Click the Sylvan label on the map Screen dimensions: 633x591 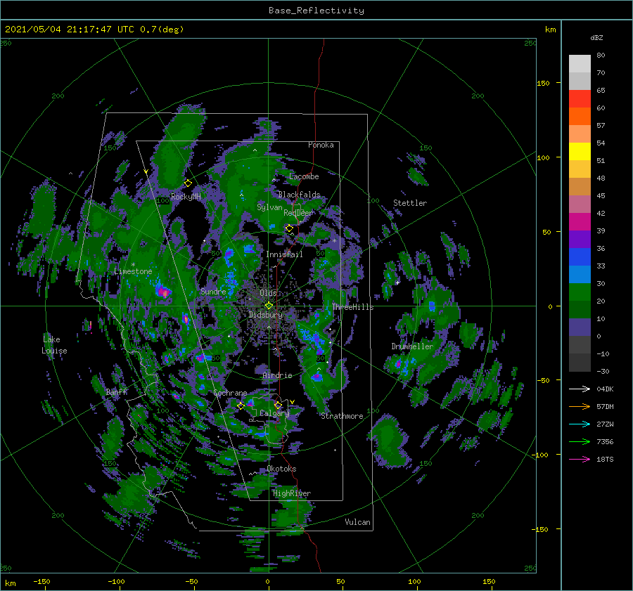click(269, 207)
